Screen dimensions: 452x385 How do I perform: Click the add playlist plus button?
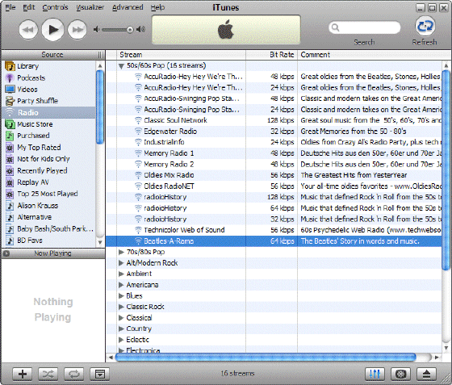click(x=23, y=374)
